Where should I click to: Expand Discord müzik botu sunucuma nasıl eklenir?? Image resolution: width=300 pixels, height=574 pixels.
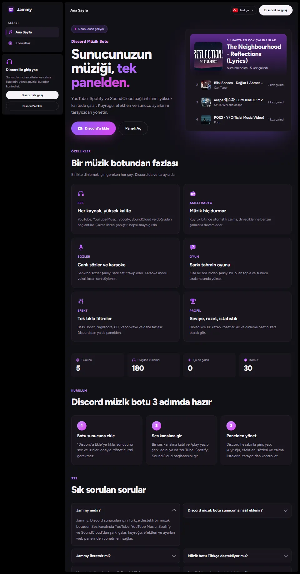[x=237, y=510]
